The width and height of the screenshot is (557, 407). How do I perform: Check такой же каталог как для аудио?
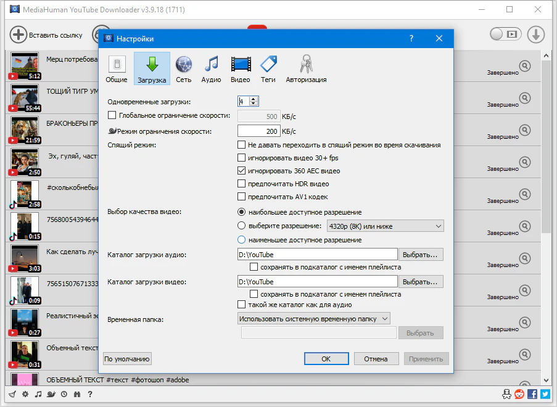(242, 305)
